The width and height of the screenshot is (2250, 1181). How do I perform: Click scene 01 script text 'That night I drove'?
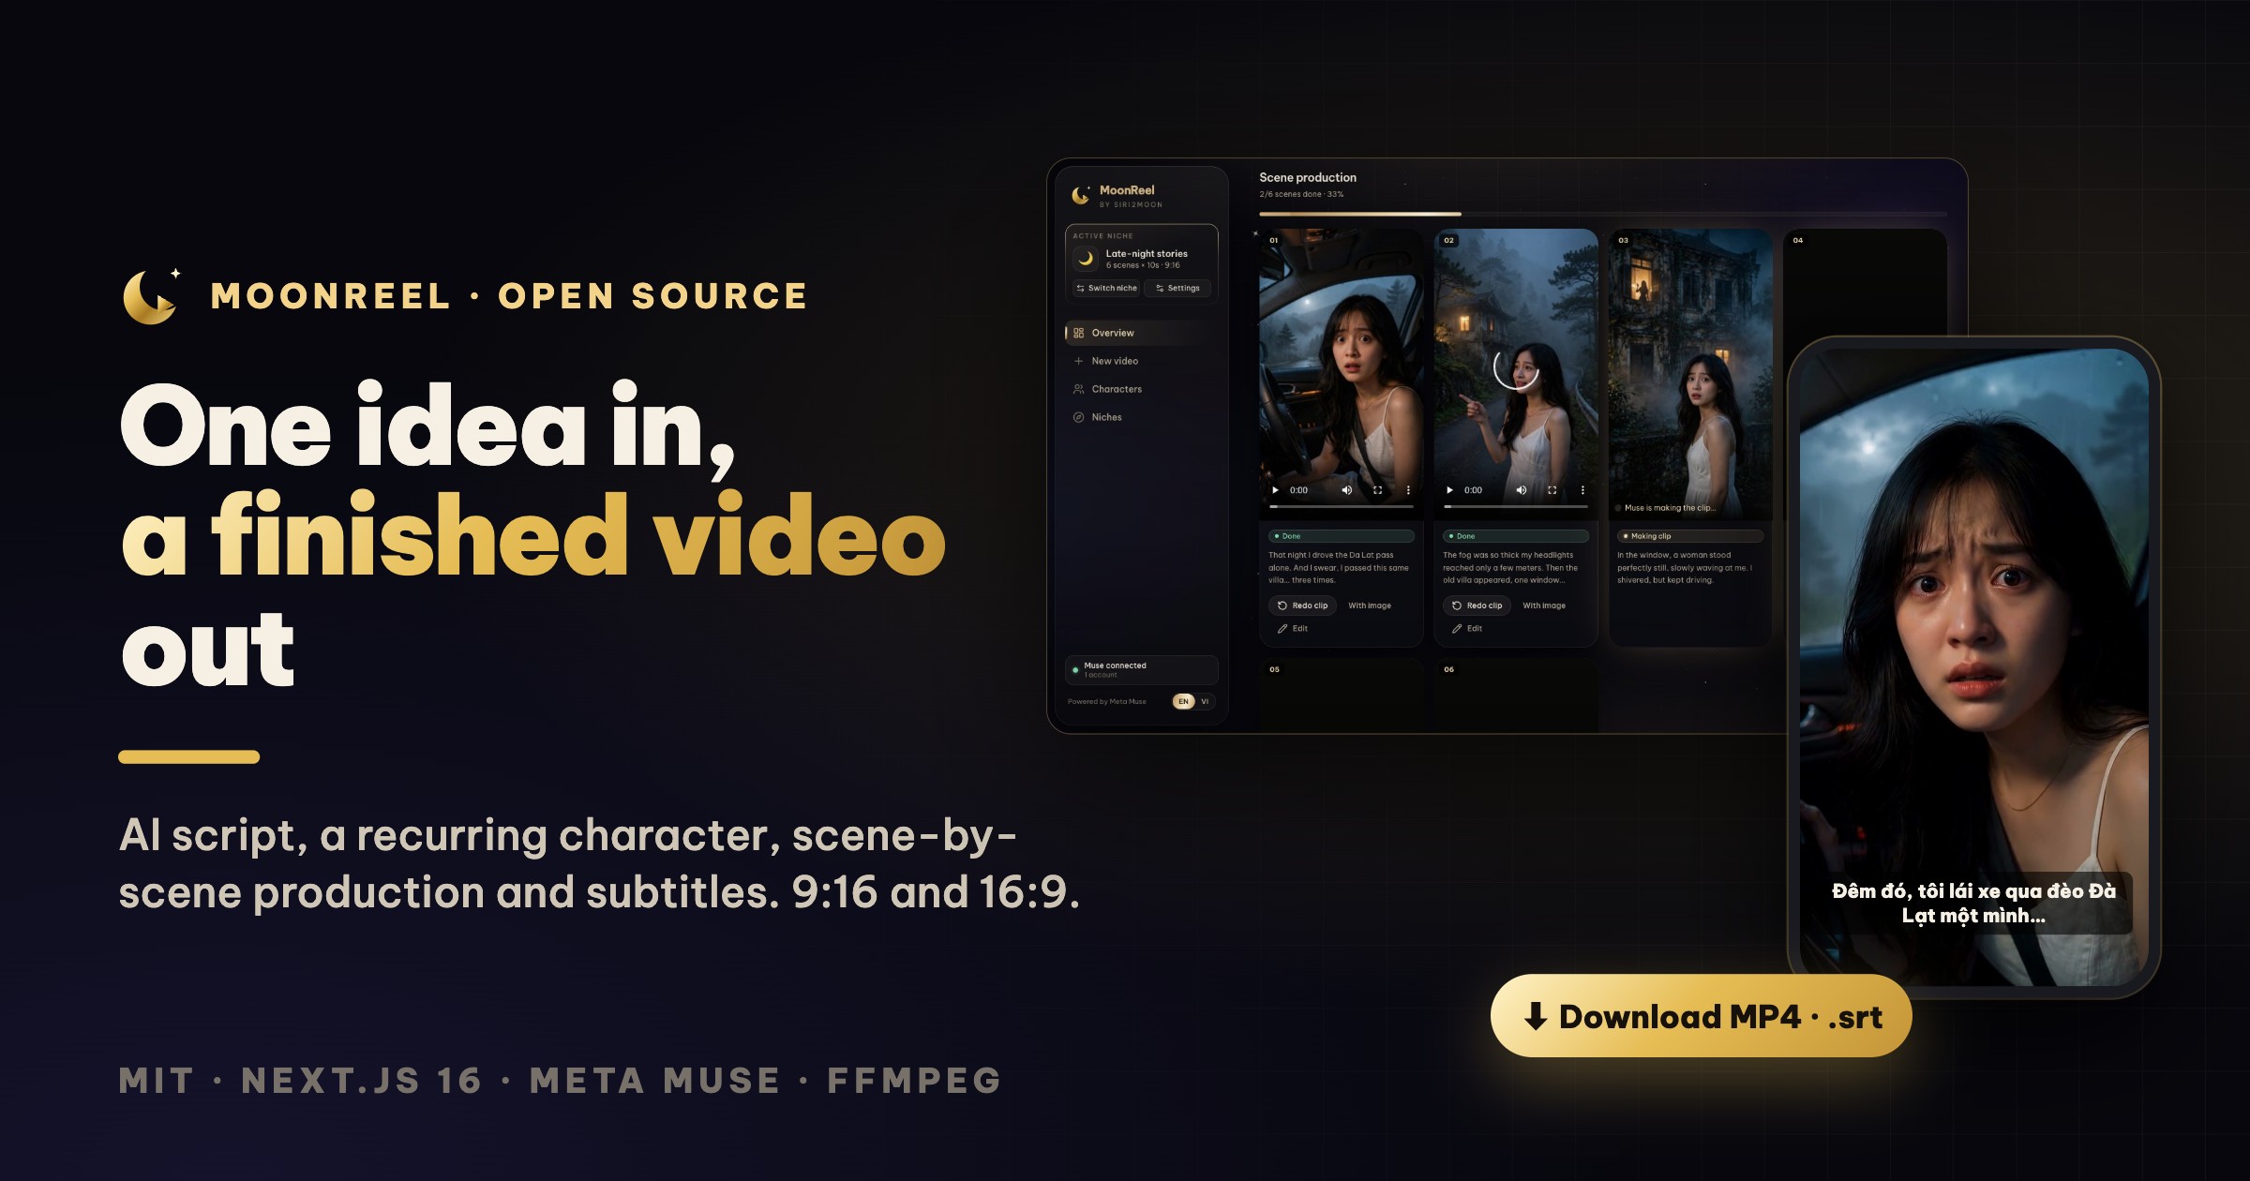1339,567
